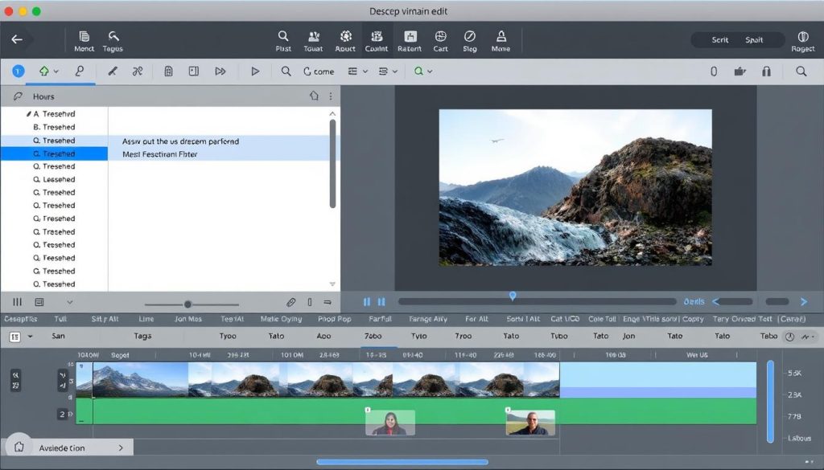Select the scissors cut tool
Viewport: 824px width, 470px height.
click(x=137, y=71)
